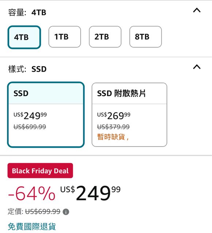Choose the SSD 附散熱片 heatsink style card

pyautogui.click(x=130, y=115)
